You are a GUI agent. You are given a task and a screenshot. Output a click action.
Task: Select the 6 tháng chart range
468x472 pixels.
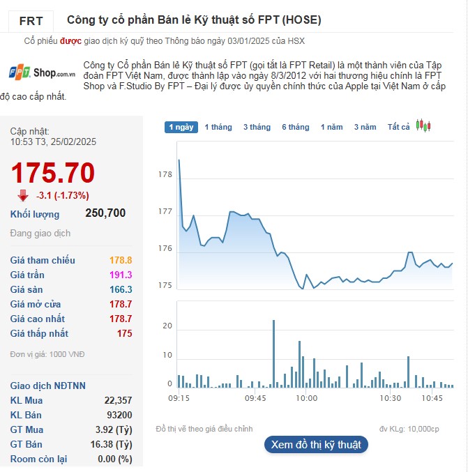(x=295, y=127)
